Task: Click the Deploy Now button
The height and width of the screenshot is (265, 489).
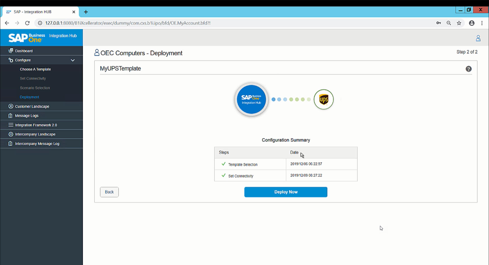Action: coord(286,192)
